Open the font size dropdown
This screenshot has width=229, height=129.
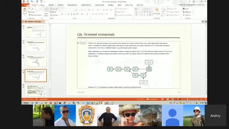79,10
